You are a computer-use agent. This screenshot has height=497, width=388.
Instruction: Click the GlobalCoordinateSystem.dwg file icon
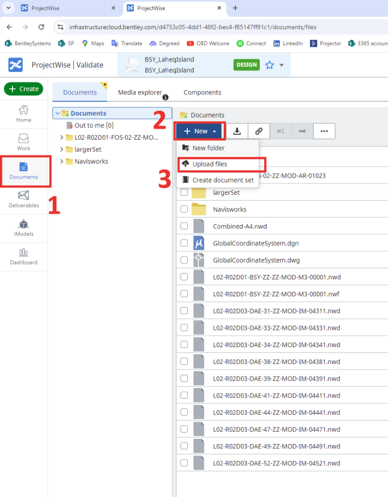point(199,260)
